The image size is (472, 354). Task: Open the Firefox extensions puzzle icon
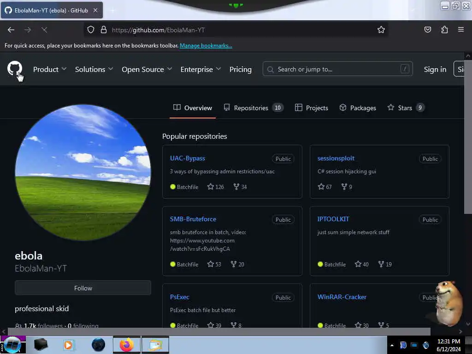444,29
